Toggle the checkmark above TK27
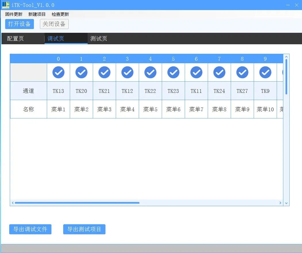This screenshot has height=253, width=302. point(242,72)
